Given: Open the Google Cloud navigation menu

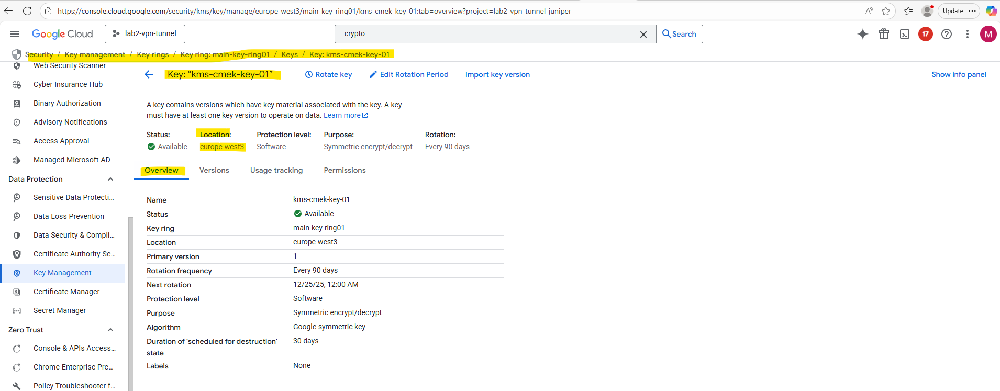Looking at the screenshot, I should click(x=15, y=34).
